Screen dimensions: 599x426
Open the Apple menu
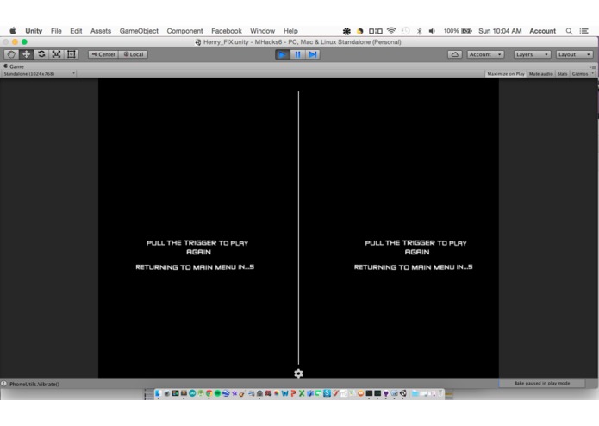click(x=13, y=31)
